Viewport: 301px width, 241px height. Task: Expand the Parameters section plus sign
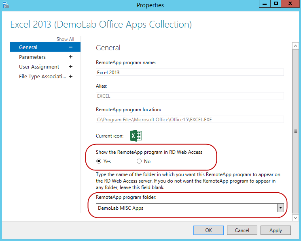click(x=71, y=57)
